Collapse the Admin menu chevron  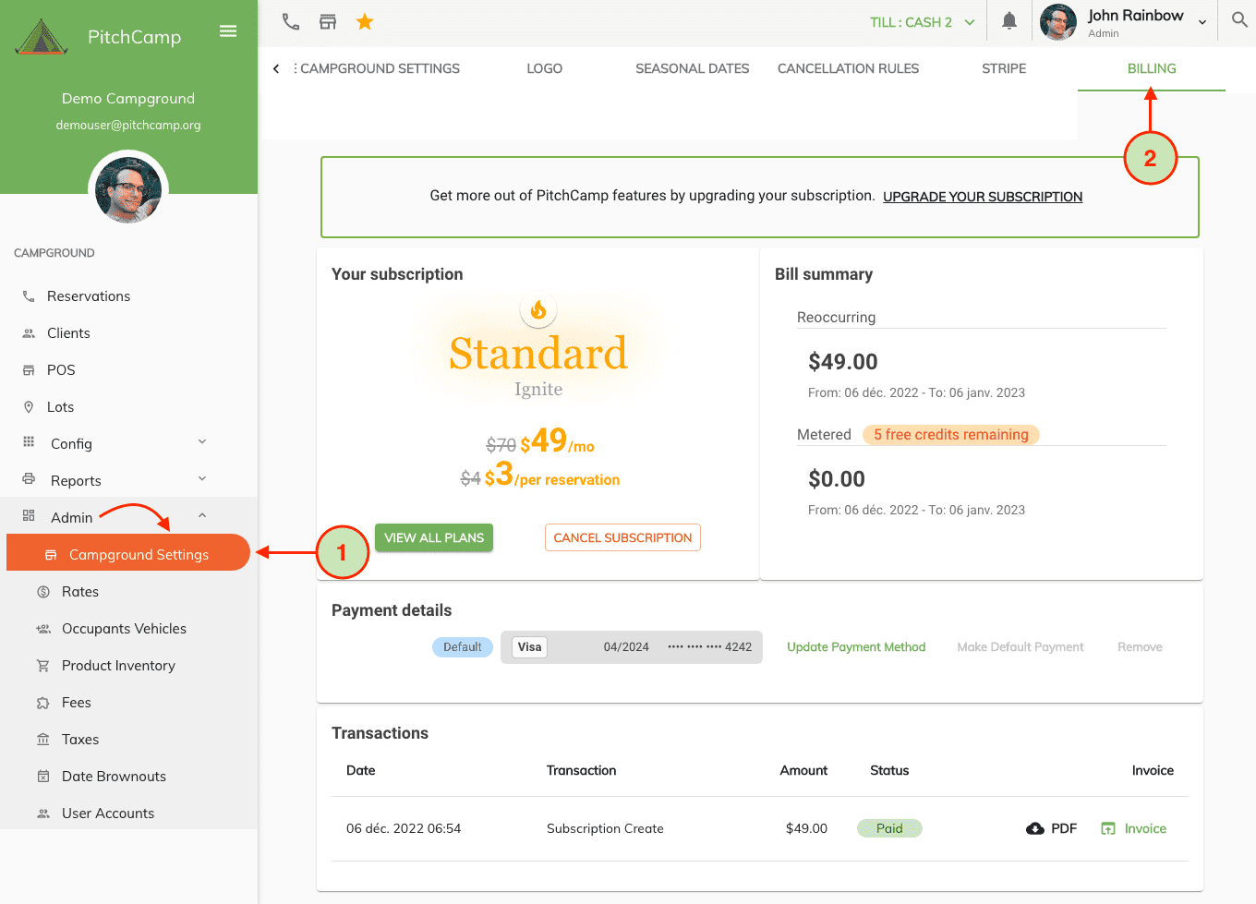pos(202,515)
